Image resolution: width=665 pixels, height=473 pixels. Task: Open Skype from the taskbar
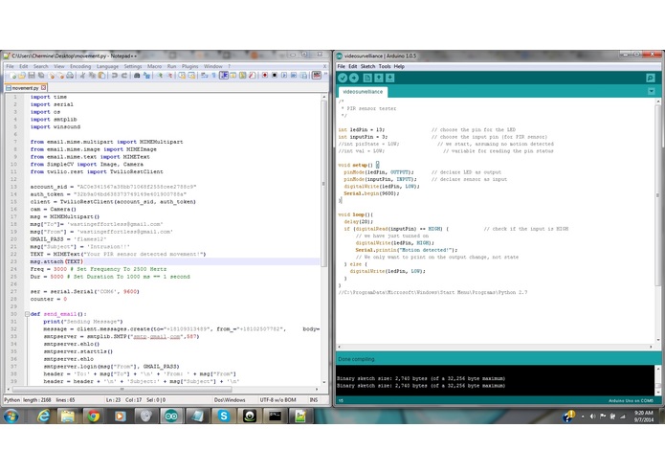click(224, 417)
